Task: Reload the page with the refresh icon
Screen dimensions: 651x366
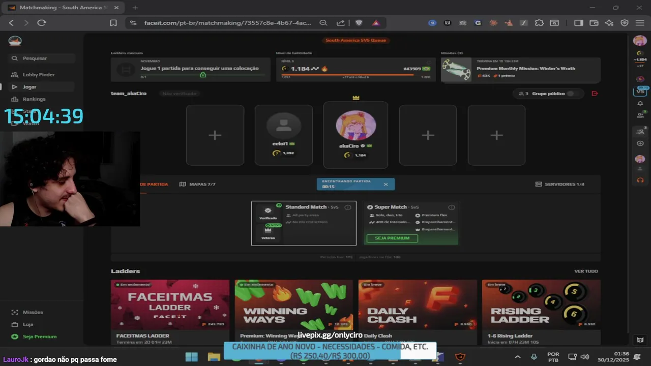Action: pos(42,23)
